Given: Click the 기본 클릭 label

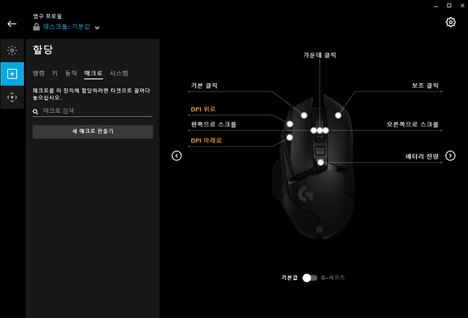Looking at the screenshot, I should [x=204, y=86].
